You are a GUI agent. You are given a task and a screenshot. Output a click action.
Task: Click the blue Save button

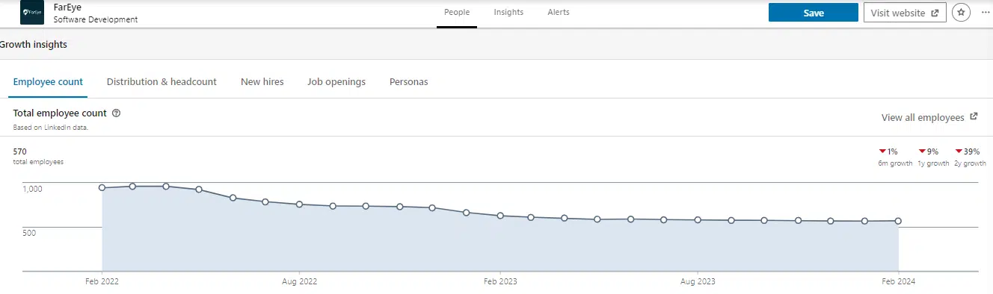point(814,13)
